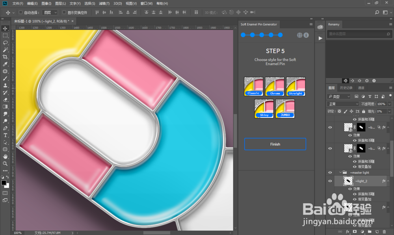Select the Crop tool
Viewport: 394px width, 235px height.
pos(5,57)
